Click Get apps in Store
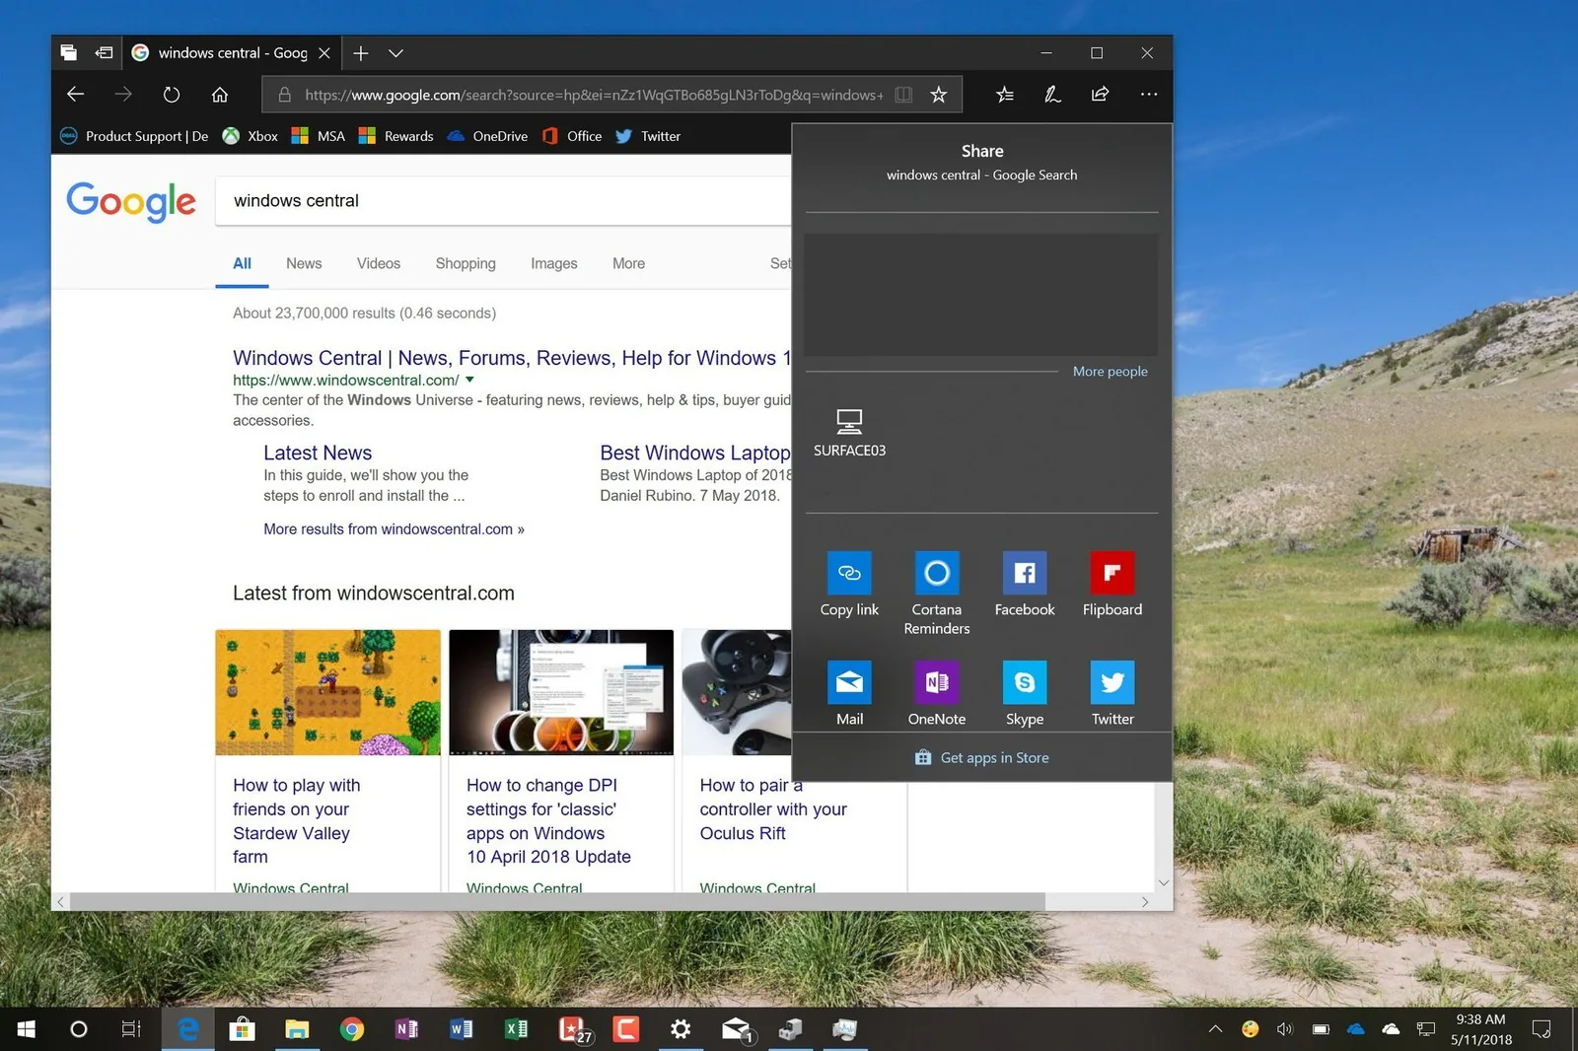Image resolution: width=1578 pixels, height=1051 pixels. coord(982,757)
